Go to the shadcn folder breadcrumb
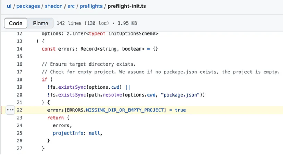 [57, 6]
